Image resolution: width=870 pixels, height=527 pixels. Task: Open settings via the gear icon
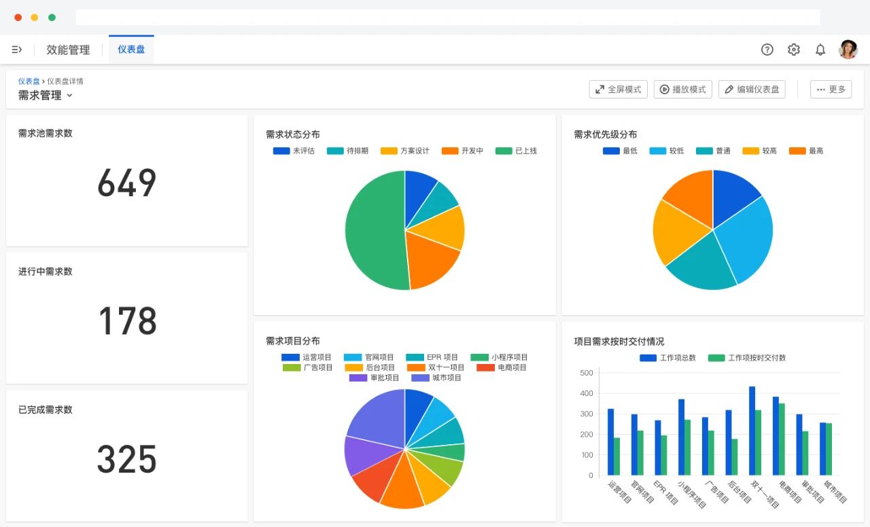(x=793, y=50)
